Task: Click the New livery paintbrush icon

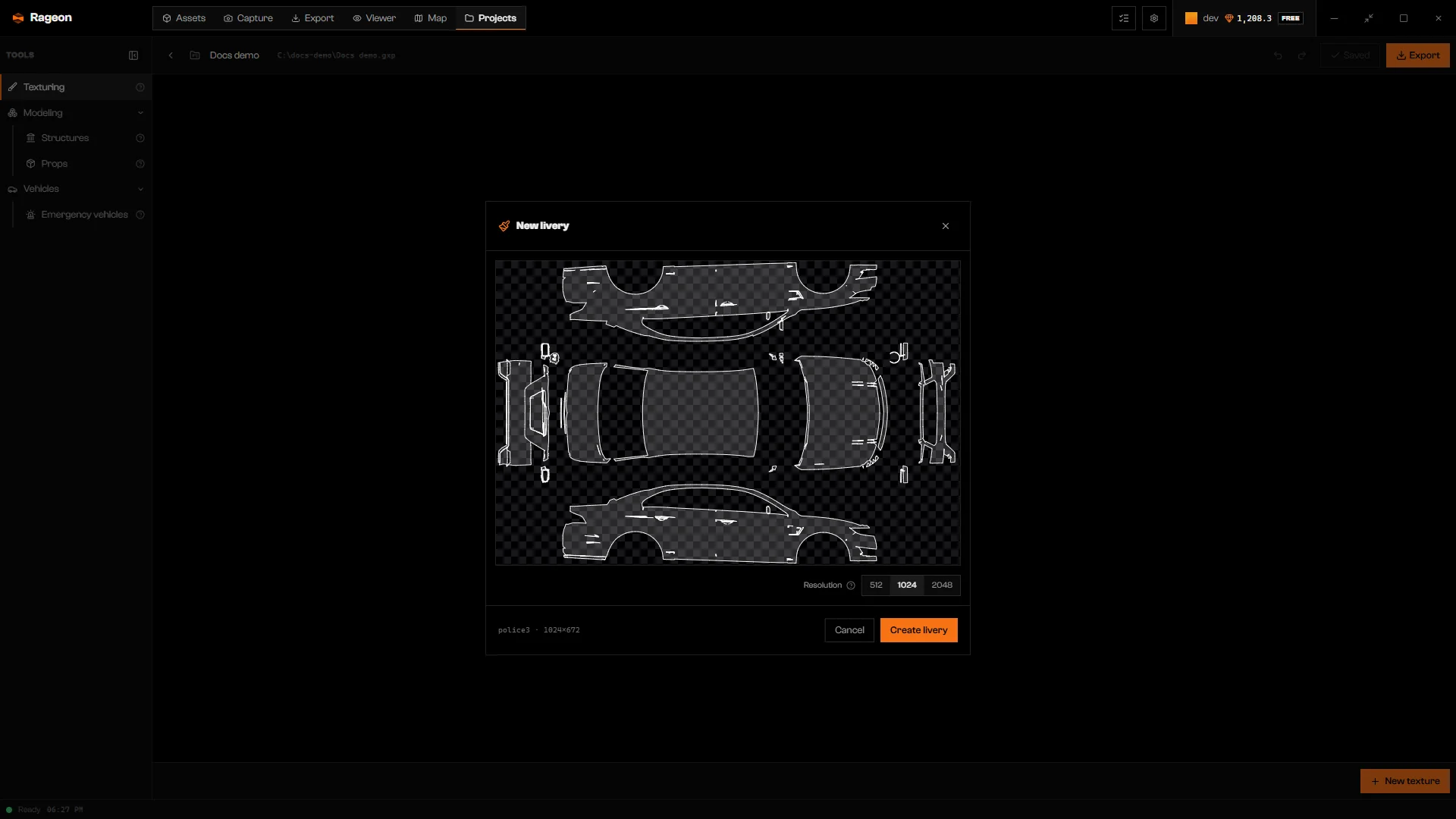Action: click(x=504, y=226)
